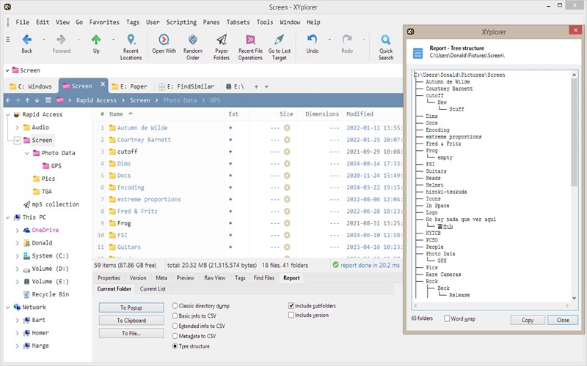Select Metadata to CSV option

175,336
